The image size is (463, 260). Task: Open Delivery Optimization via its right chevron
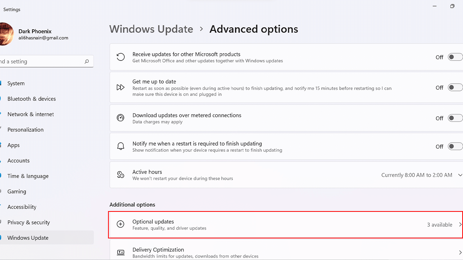(460, 252)
